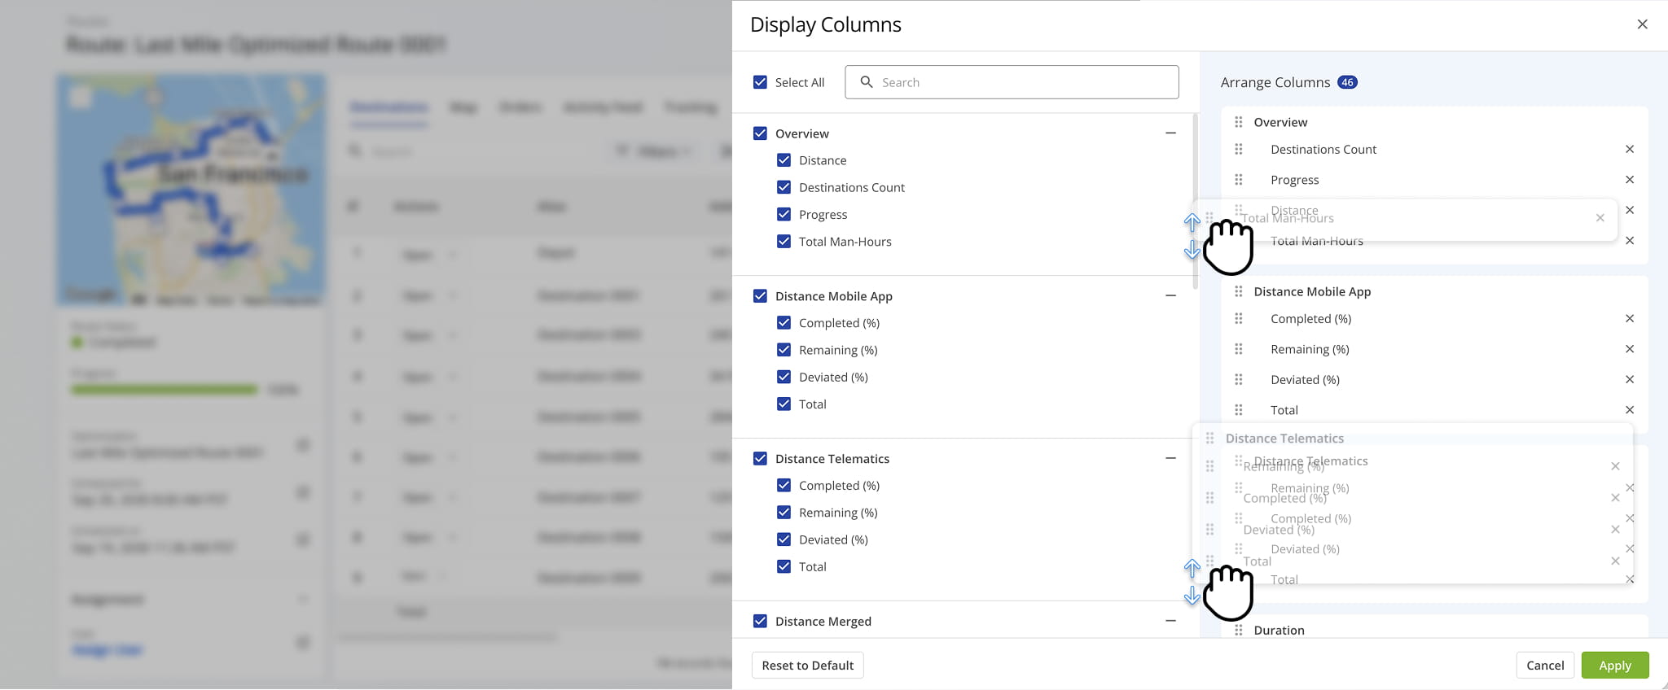
Task: Uncheck Remaining (%) under Distance Telematics
Action: pos(784,513)
